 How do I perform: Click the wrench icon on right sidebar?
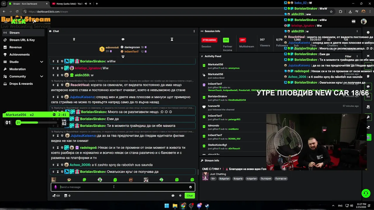368,117
